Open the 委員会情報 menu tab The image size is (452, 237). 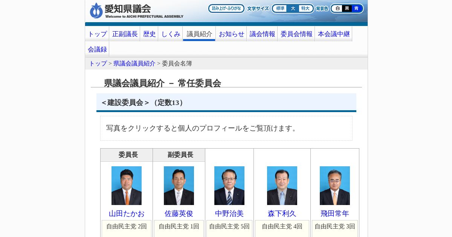[296, 34]
